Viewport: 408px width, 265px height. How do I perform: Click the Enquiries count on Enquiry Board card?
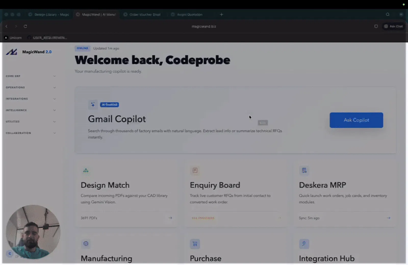click(203, 218)
